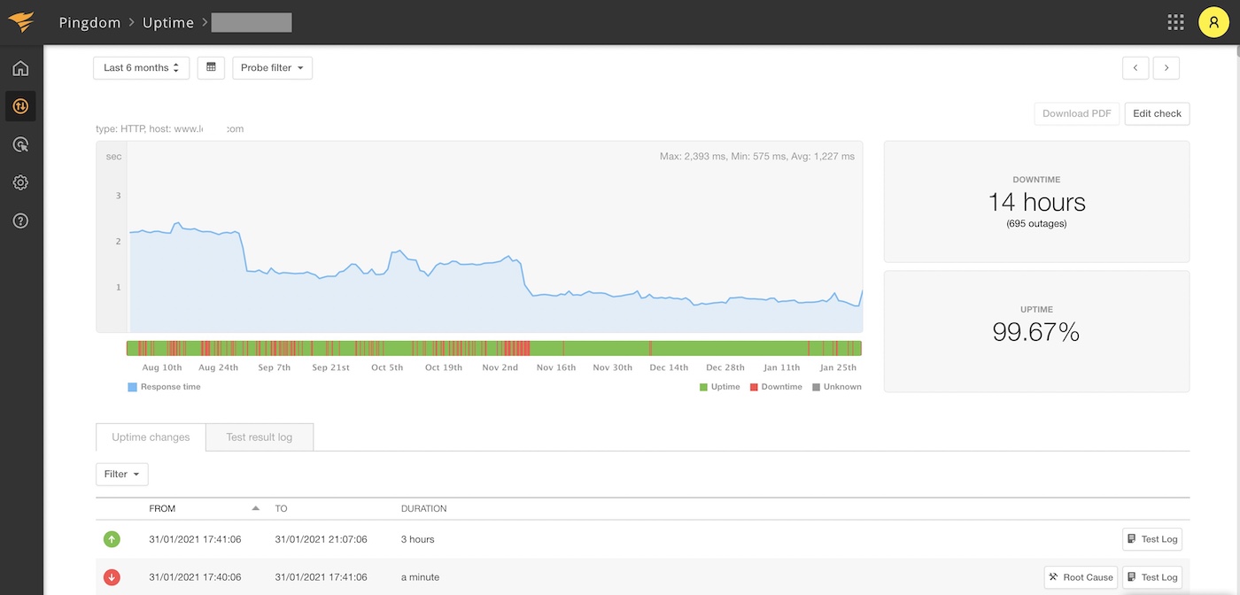The height and width of the screenshot is (595, 1240).
Task: Click the SolarWinds logo icon
Action: [x=21, y=22]
